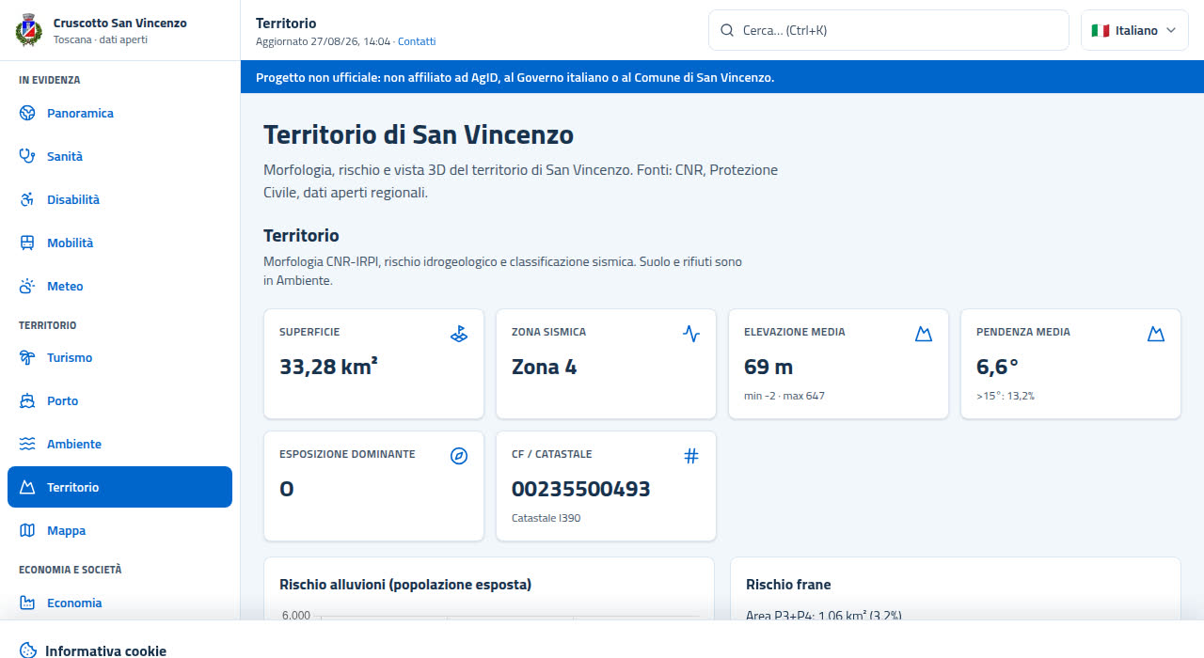
Task: Click the Elevazione media mountain icon
Action: pos(924,334)
